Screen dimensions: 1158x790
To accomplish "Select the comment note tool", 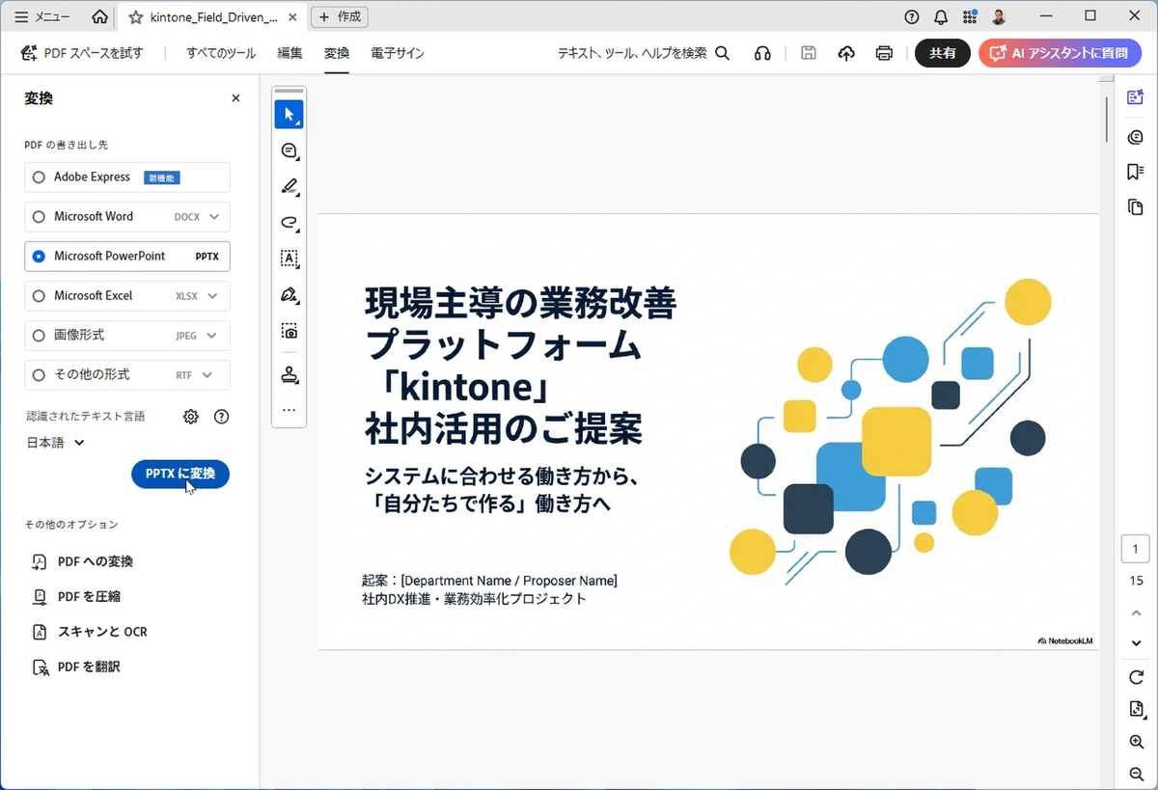I will click(289, 150).
